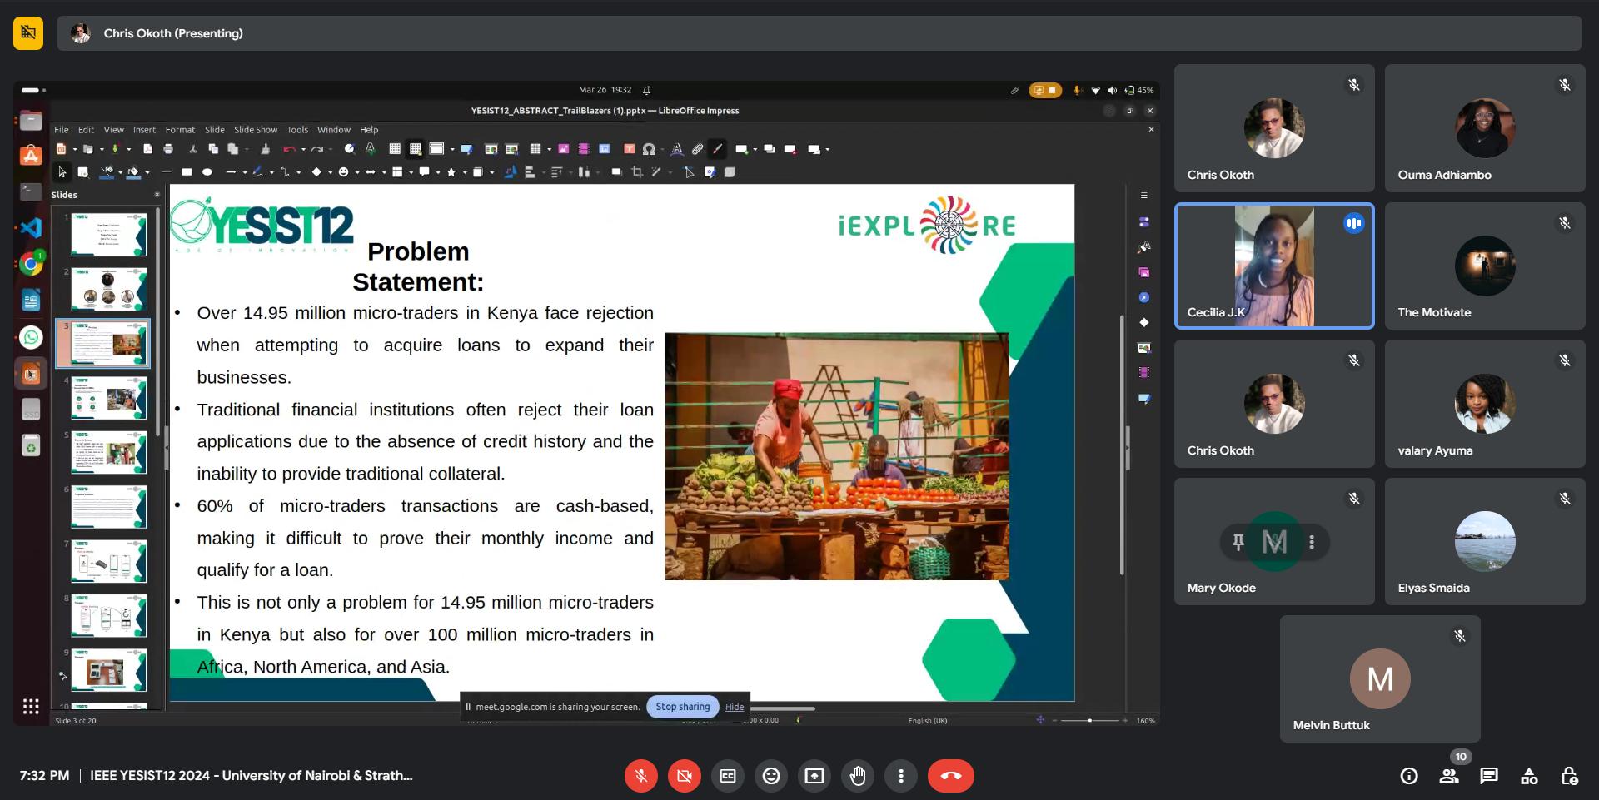Expand Basic Shapes diamond dropdown arrow
1599x800 pixels.
(331, 172)
